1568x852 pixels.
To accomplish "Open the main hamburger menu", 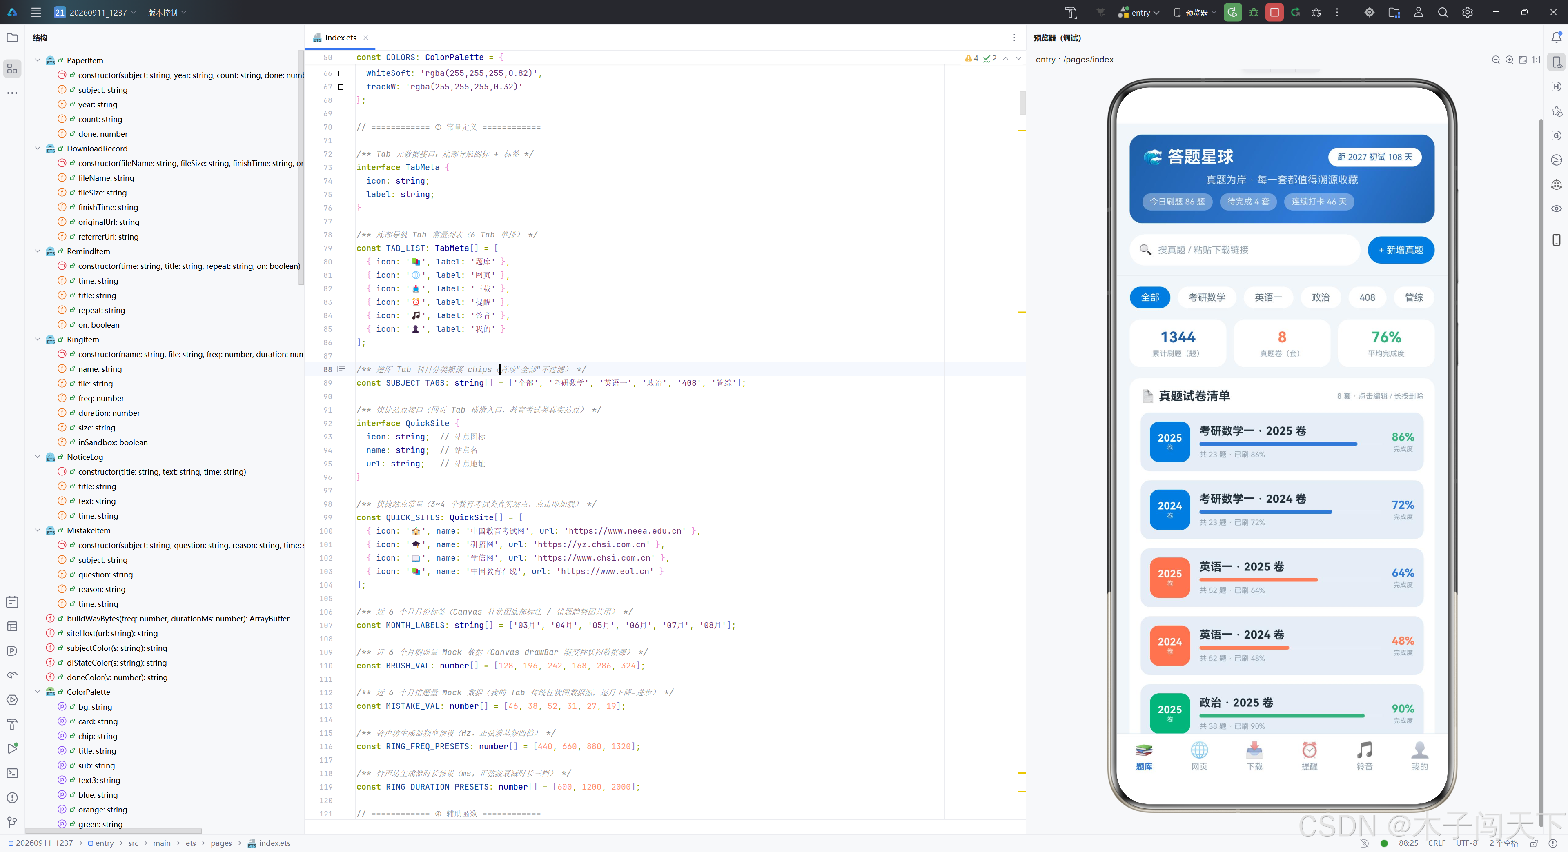I will pyautogui.click(x=36, y=12).
